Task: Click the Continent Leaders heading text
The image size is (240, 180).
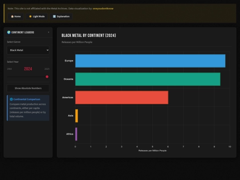Action: [23, 32]
